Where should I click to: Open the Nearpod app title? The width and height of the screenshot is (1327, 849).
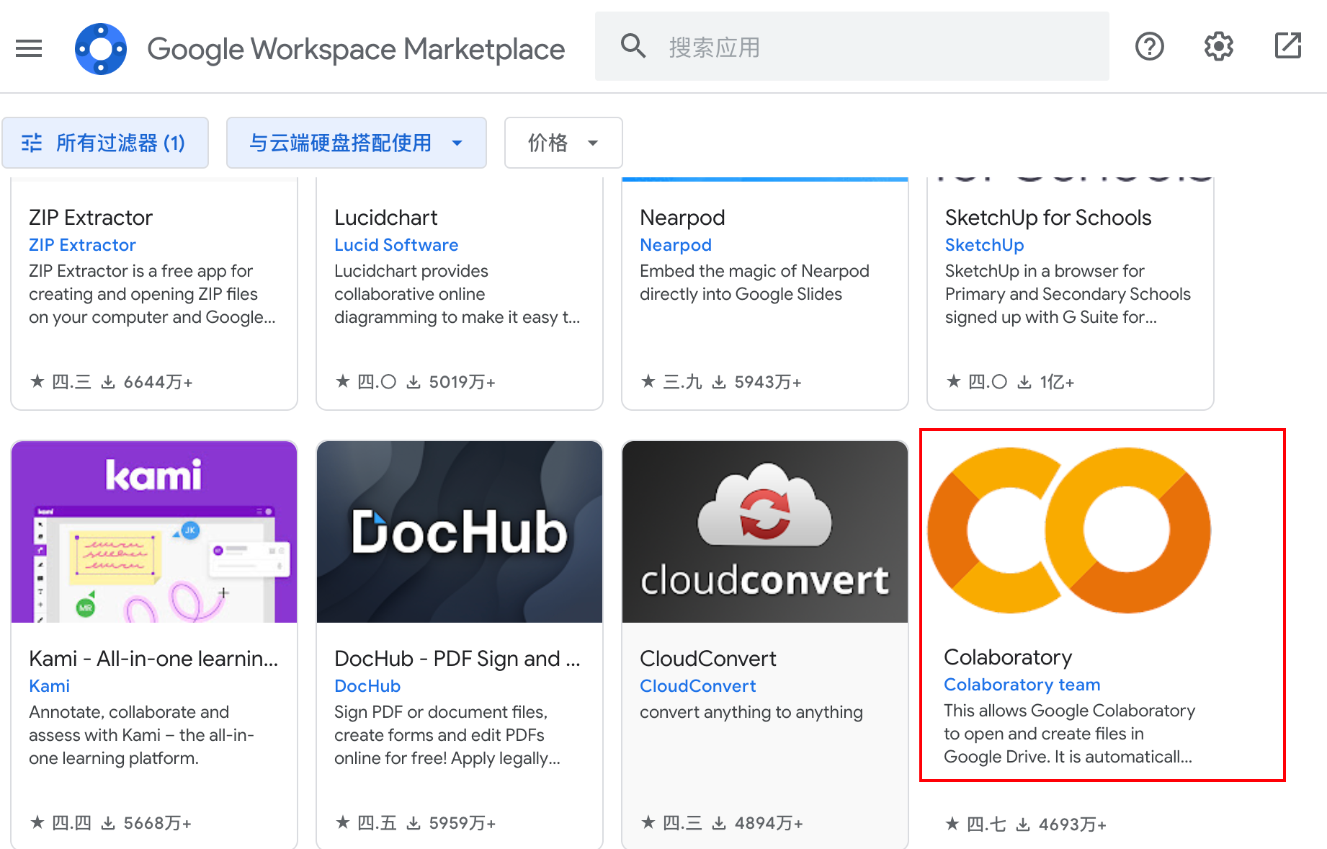(x=682, y=218)
